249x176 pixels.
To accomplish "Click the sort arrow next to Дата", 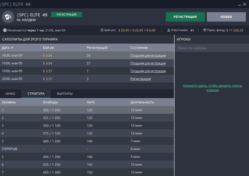I will [x=12, y=48].
